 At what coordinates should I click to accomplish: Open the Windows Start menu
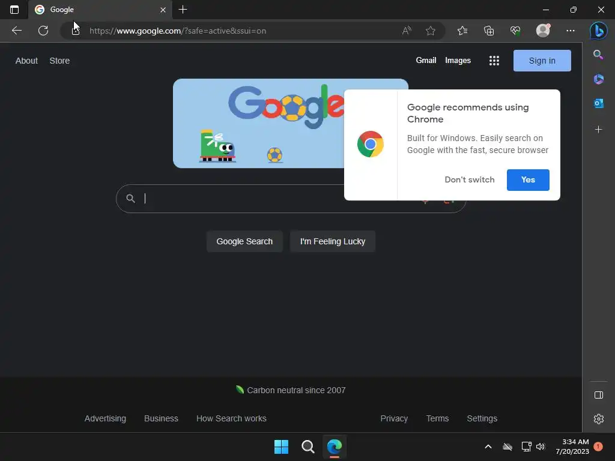point(281,447)
